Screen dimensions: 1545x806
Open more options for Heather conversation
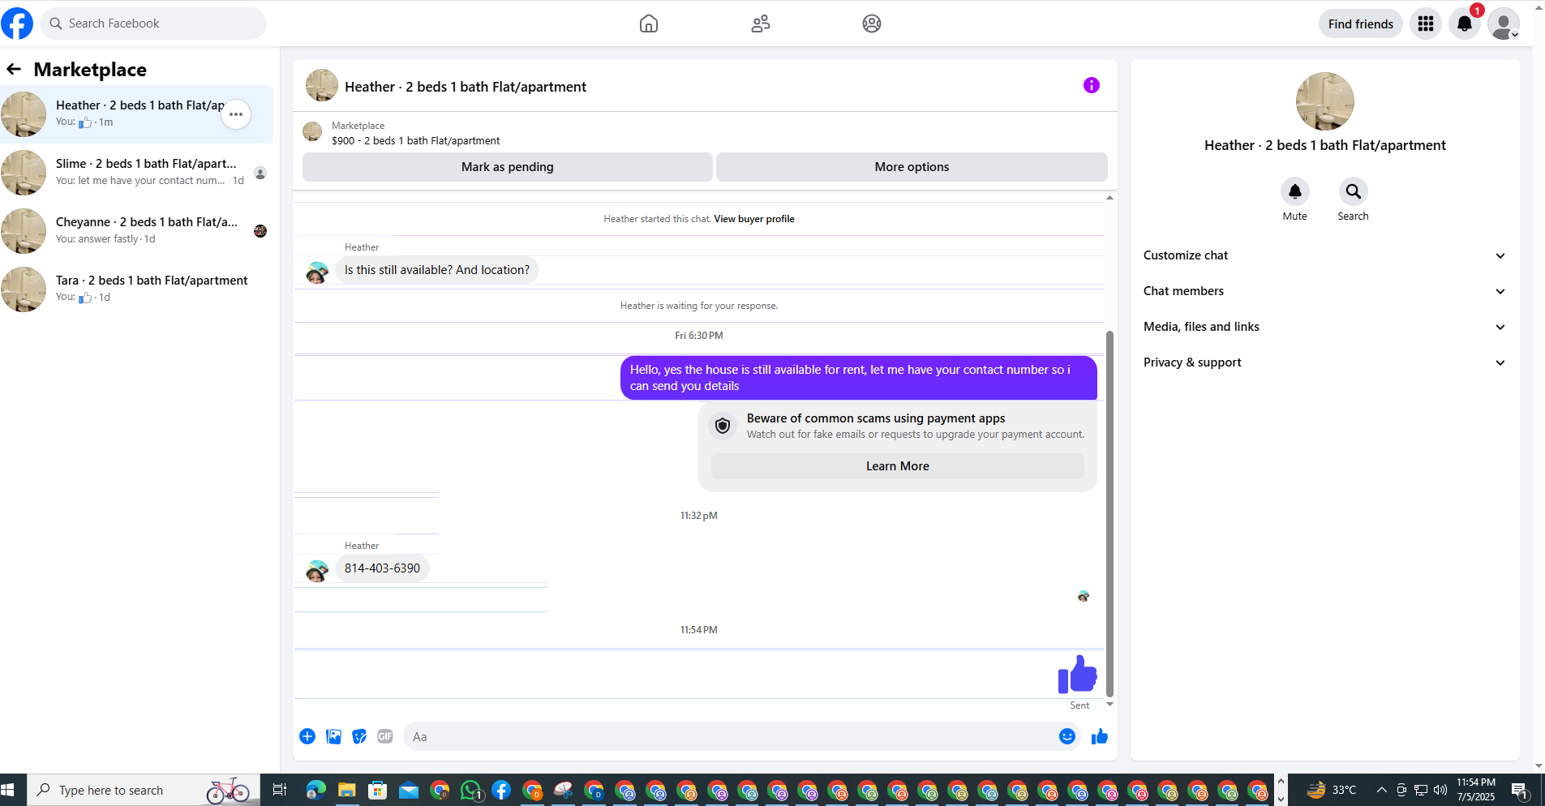(236, 114)
